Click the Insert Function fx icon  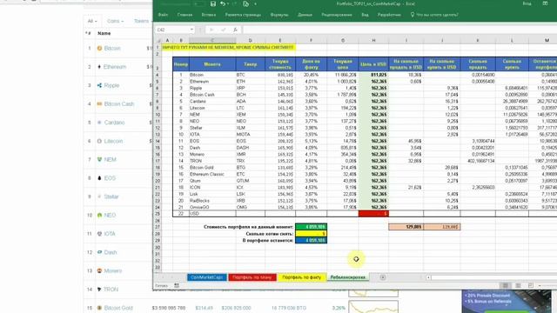click(235, 30)
